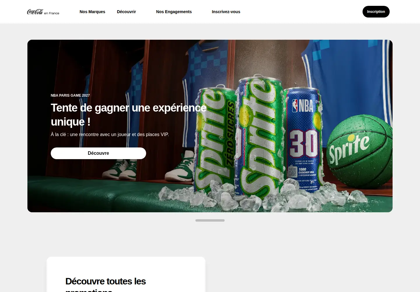Click the 'À la clé : une rencontre' subtitle
The height and width of the screenshot is (292, 420).
click(x=110, y=134)
